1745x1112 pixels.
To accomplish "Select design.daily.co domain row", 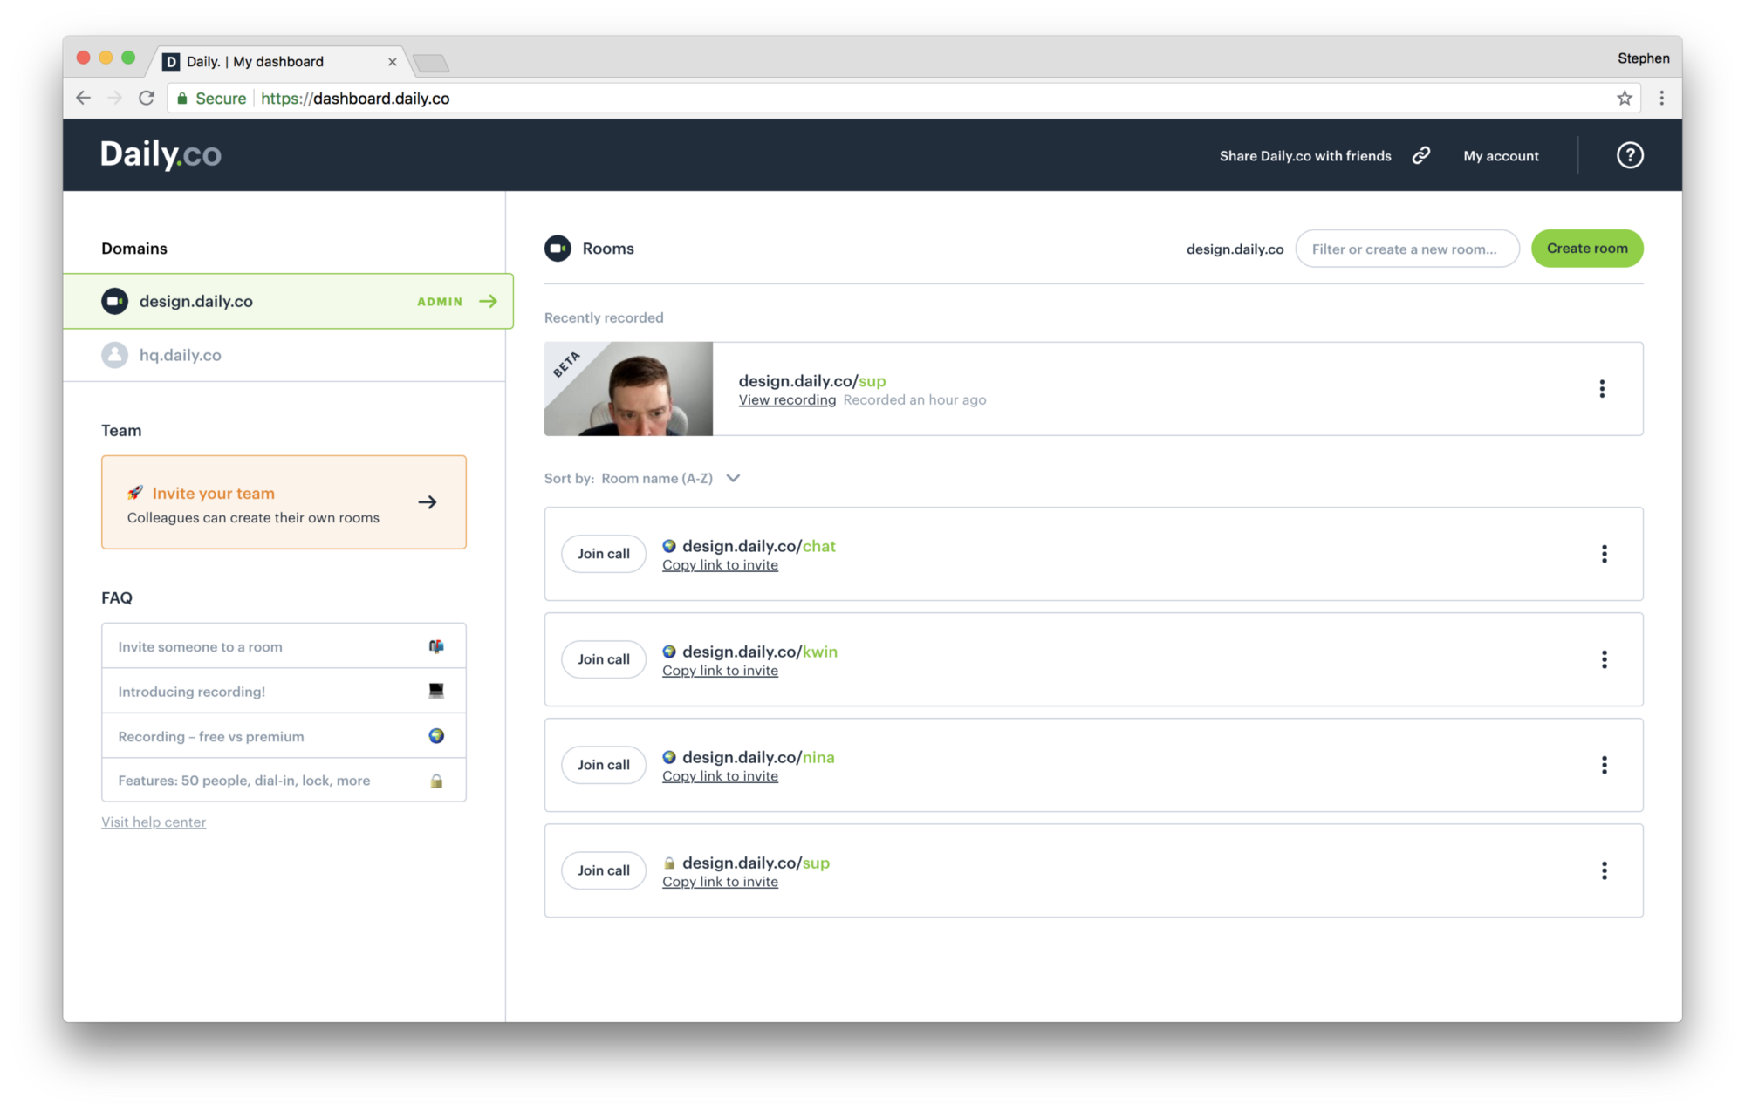I will (288, 301).
